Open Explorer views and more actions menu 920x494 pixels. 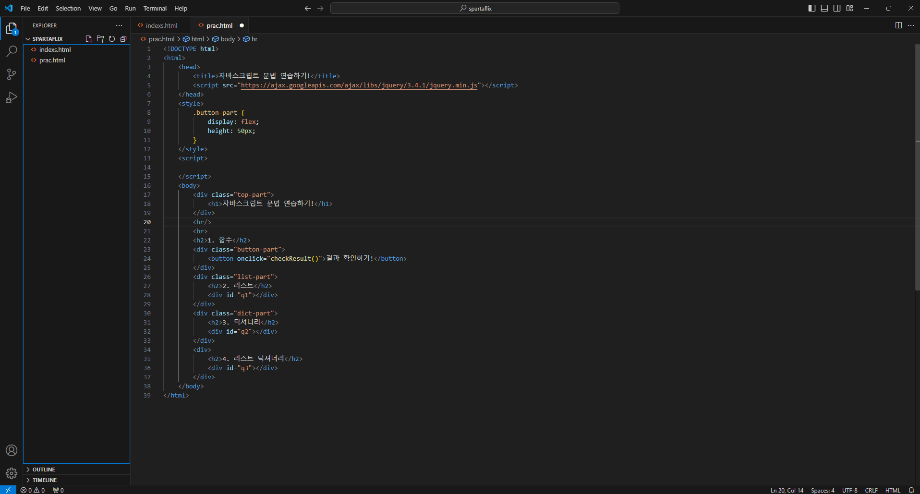119,25
